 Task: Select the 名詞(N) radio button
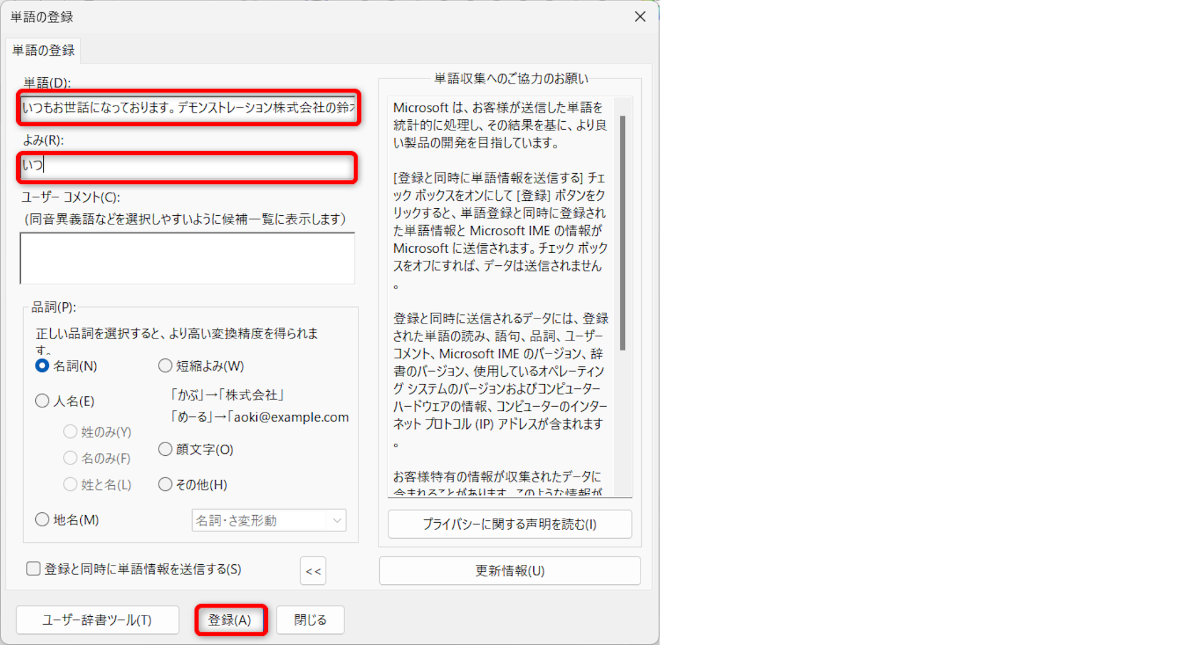tap(42, 366)
